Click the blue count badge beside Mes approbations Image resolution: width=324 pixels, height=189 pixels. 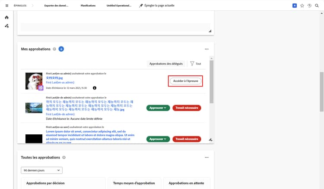(x=61, y=49)
